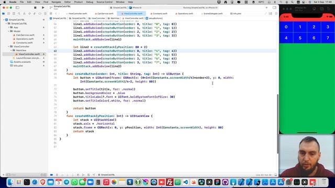Click the Simulator home button icon
This screenshot has width=335, height=188.
coord(314,9)
